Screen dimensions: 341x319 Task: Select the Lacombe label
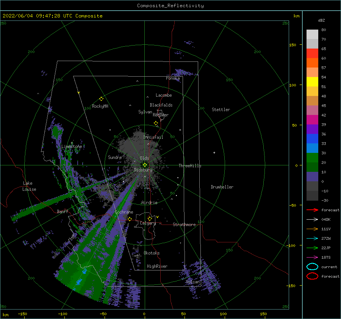[x=164, y=95]
